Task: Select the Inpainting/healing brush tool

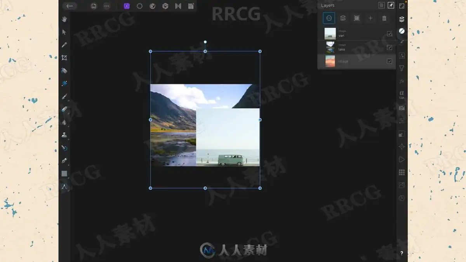Action: (x=64, y=148)
